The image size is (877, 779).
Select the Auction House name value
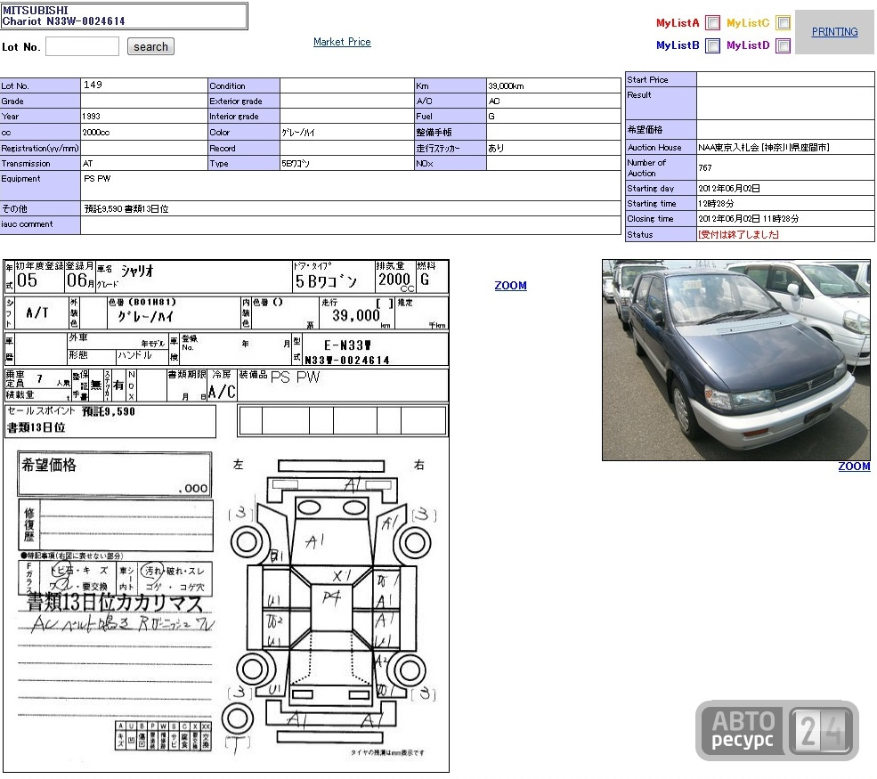coord(763,148)
